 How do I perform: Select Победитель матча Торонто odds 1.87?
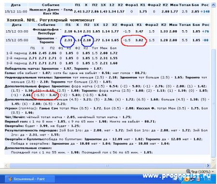97,69
